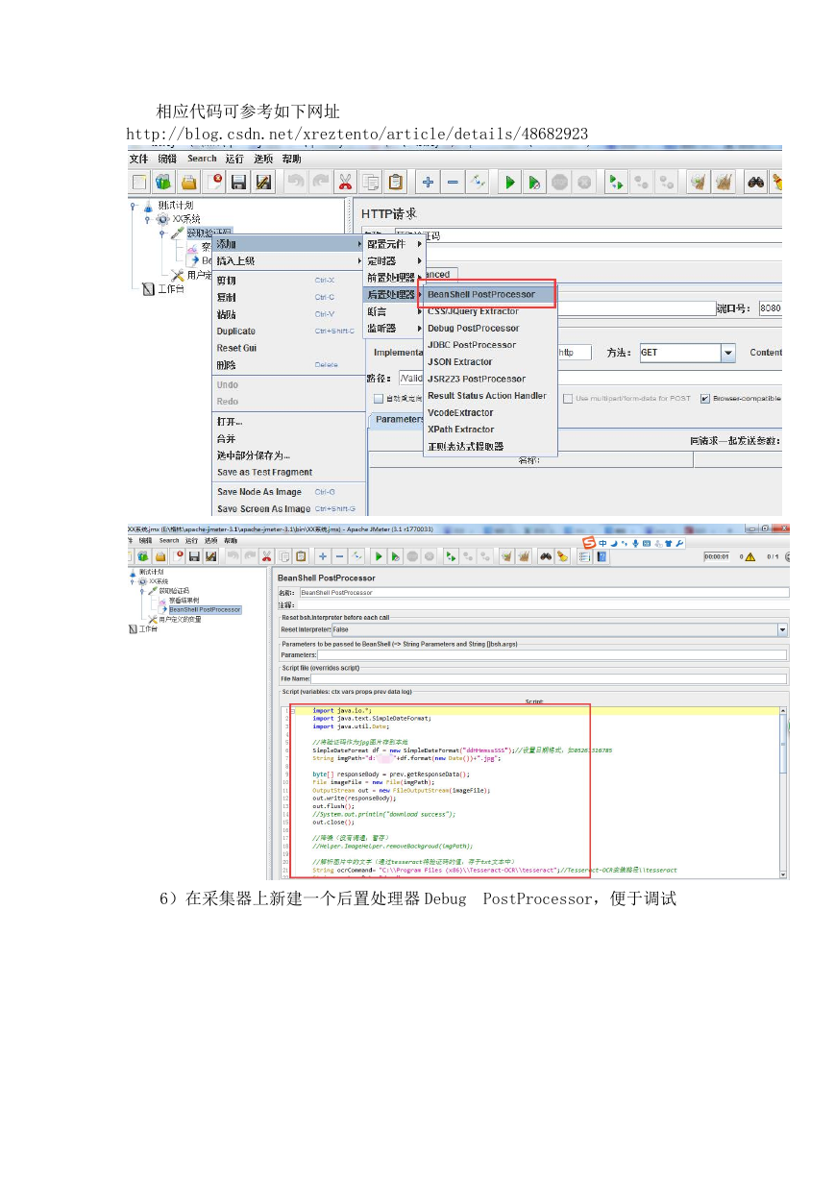Open 文件 menu in HTTP请求 window

(x=139, y=159)
